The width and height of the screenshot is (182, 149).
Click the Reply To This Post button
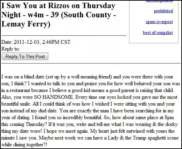[x=25, y=56]
